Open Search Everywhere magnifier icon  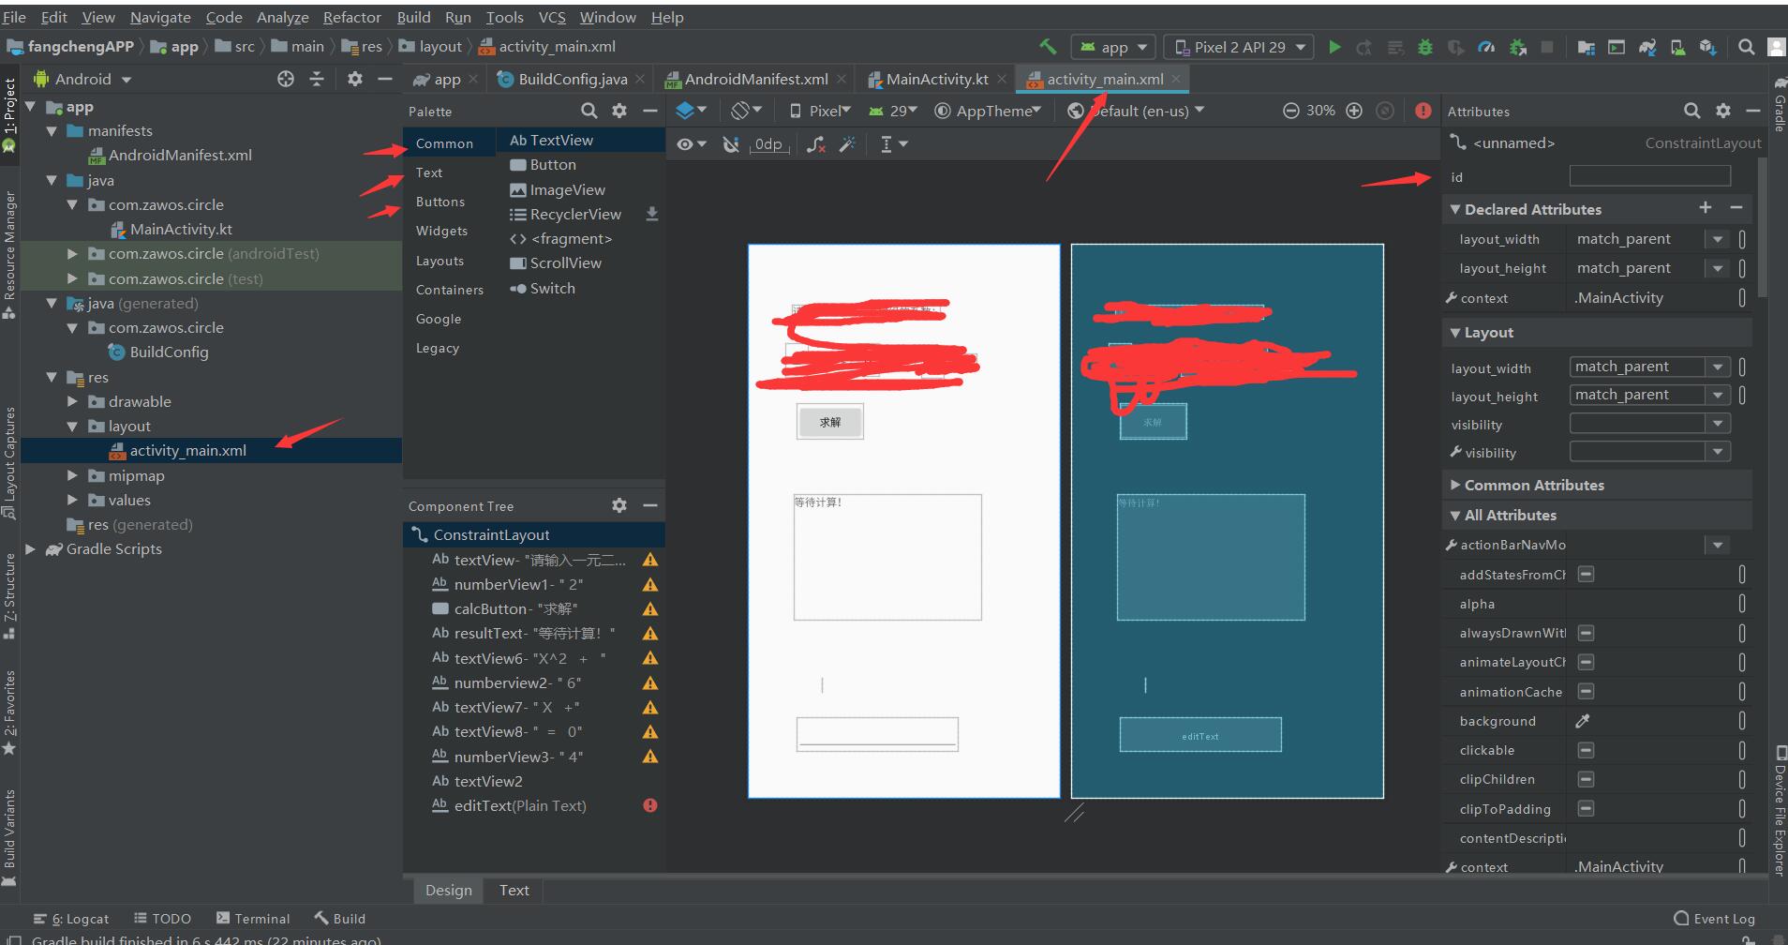pos(1746,47)
